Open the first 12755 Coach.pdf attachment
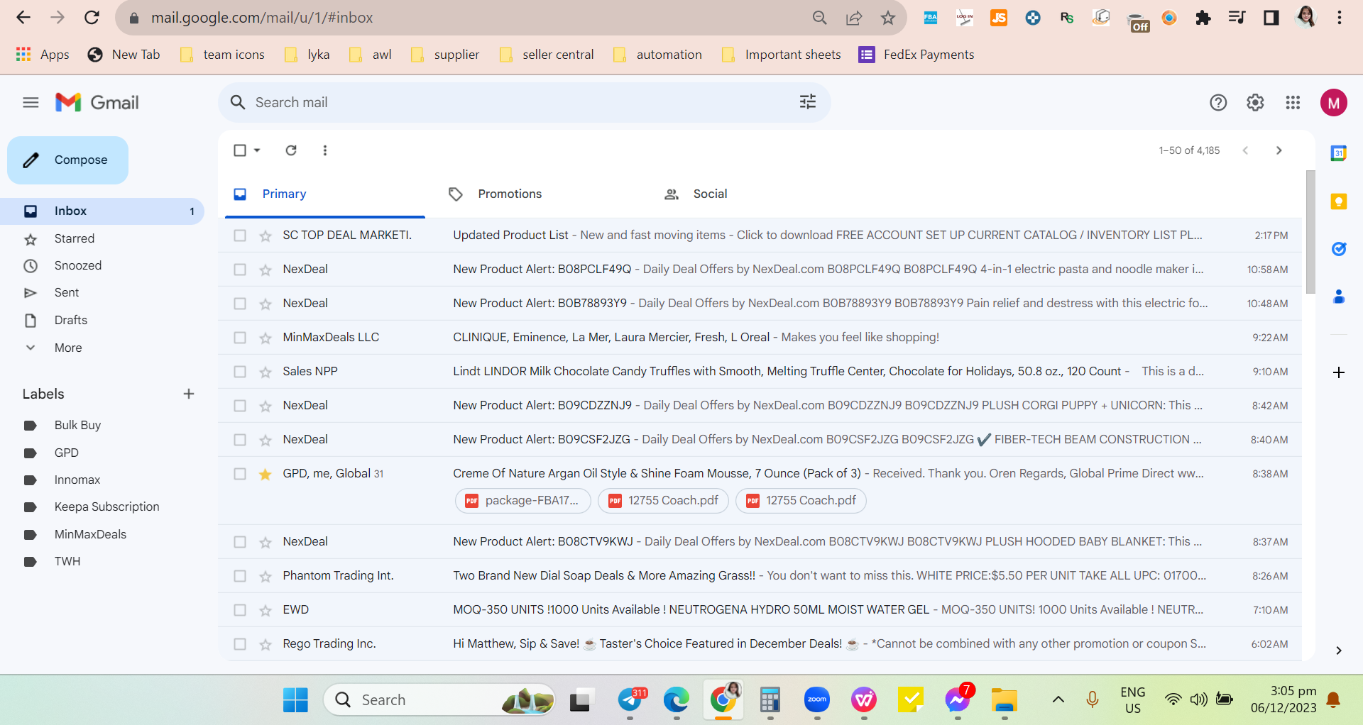This screenshot has height=725, width=1363. (664, 501)
